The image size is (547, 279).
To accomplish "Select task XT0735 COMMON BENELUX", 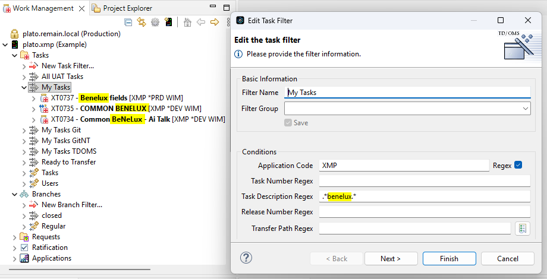I will (x=125, y=109).
